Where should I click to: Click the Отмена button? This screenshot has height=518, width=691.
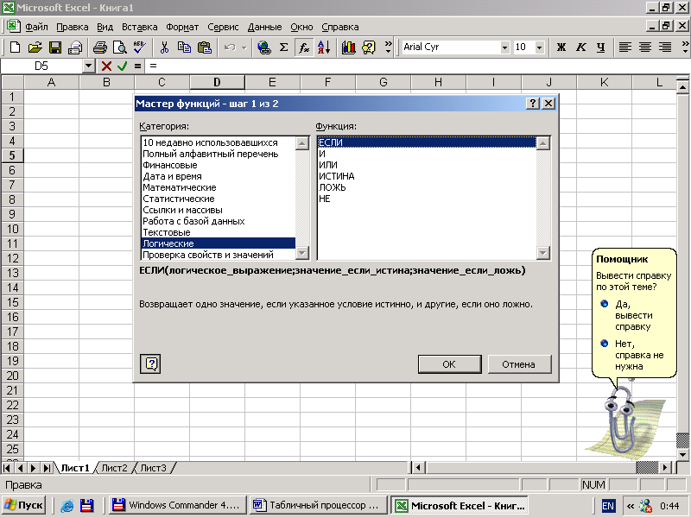click(x=519, y=364)
